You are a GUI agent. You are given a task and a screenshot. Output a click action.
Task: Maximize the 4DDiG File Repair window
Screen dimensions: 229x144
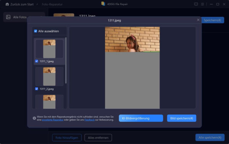coord(218,4)
